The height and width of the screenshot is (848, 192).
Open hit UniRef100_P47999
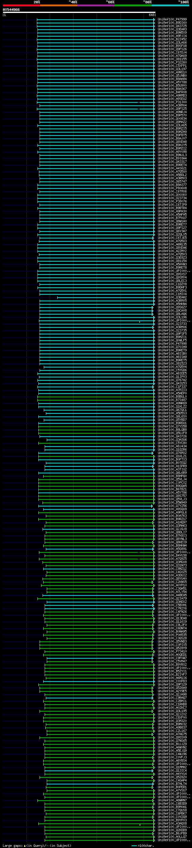(172, 20)
